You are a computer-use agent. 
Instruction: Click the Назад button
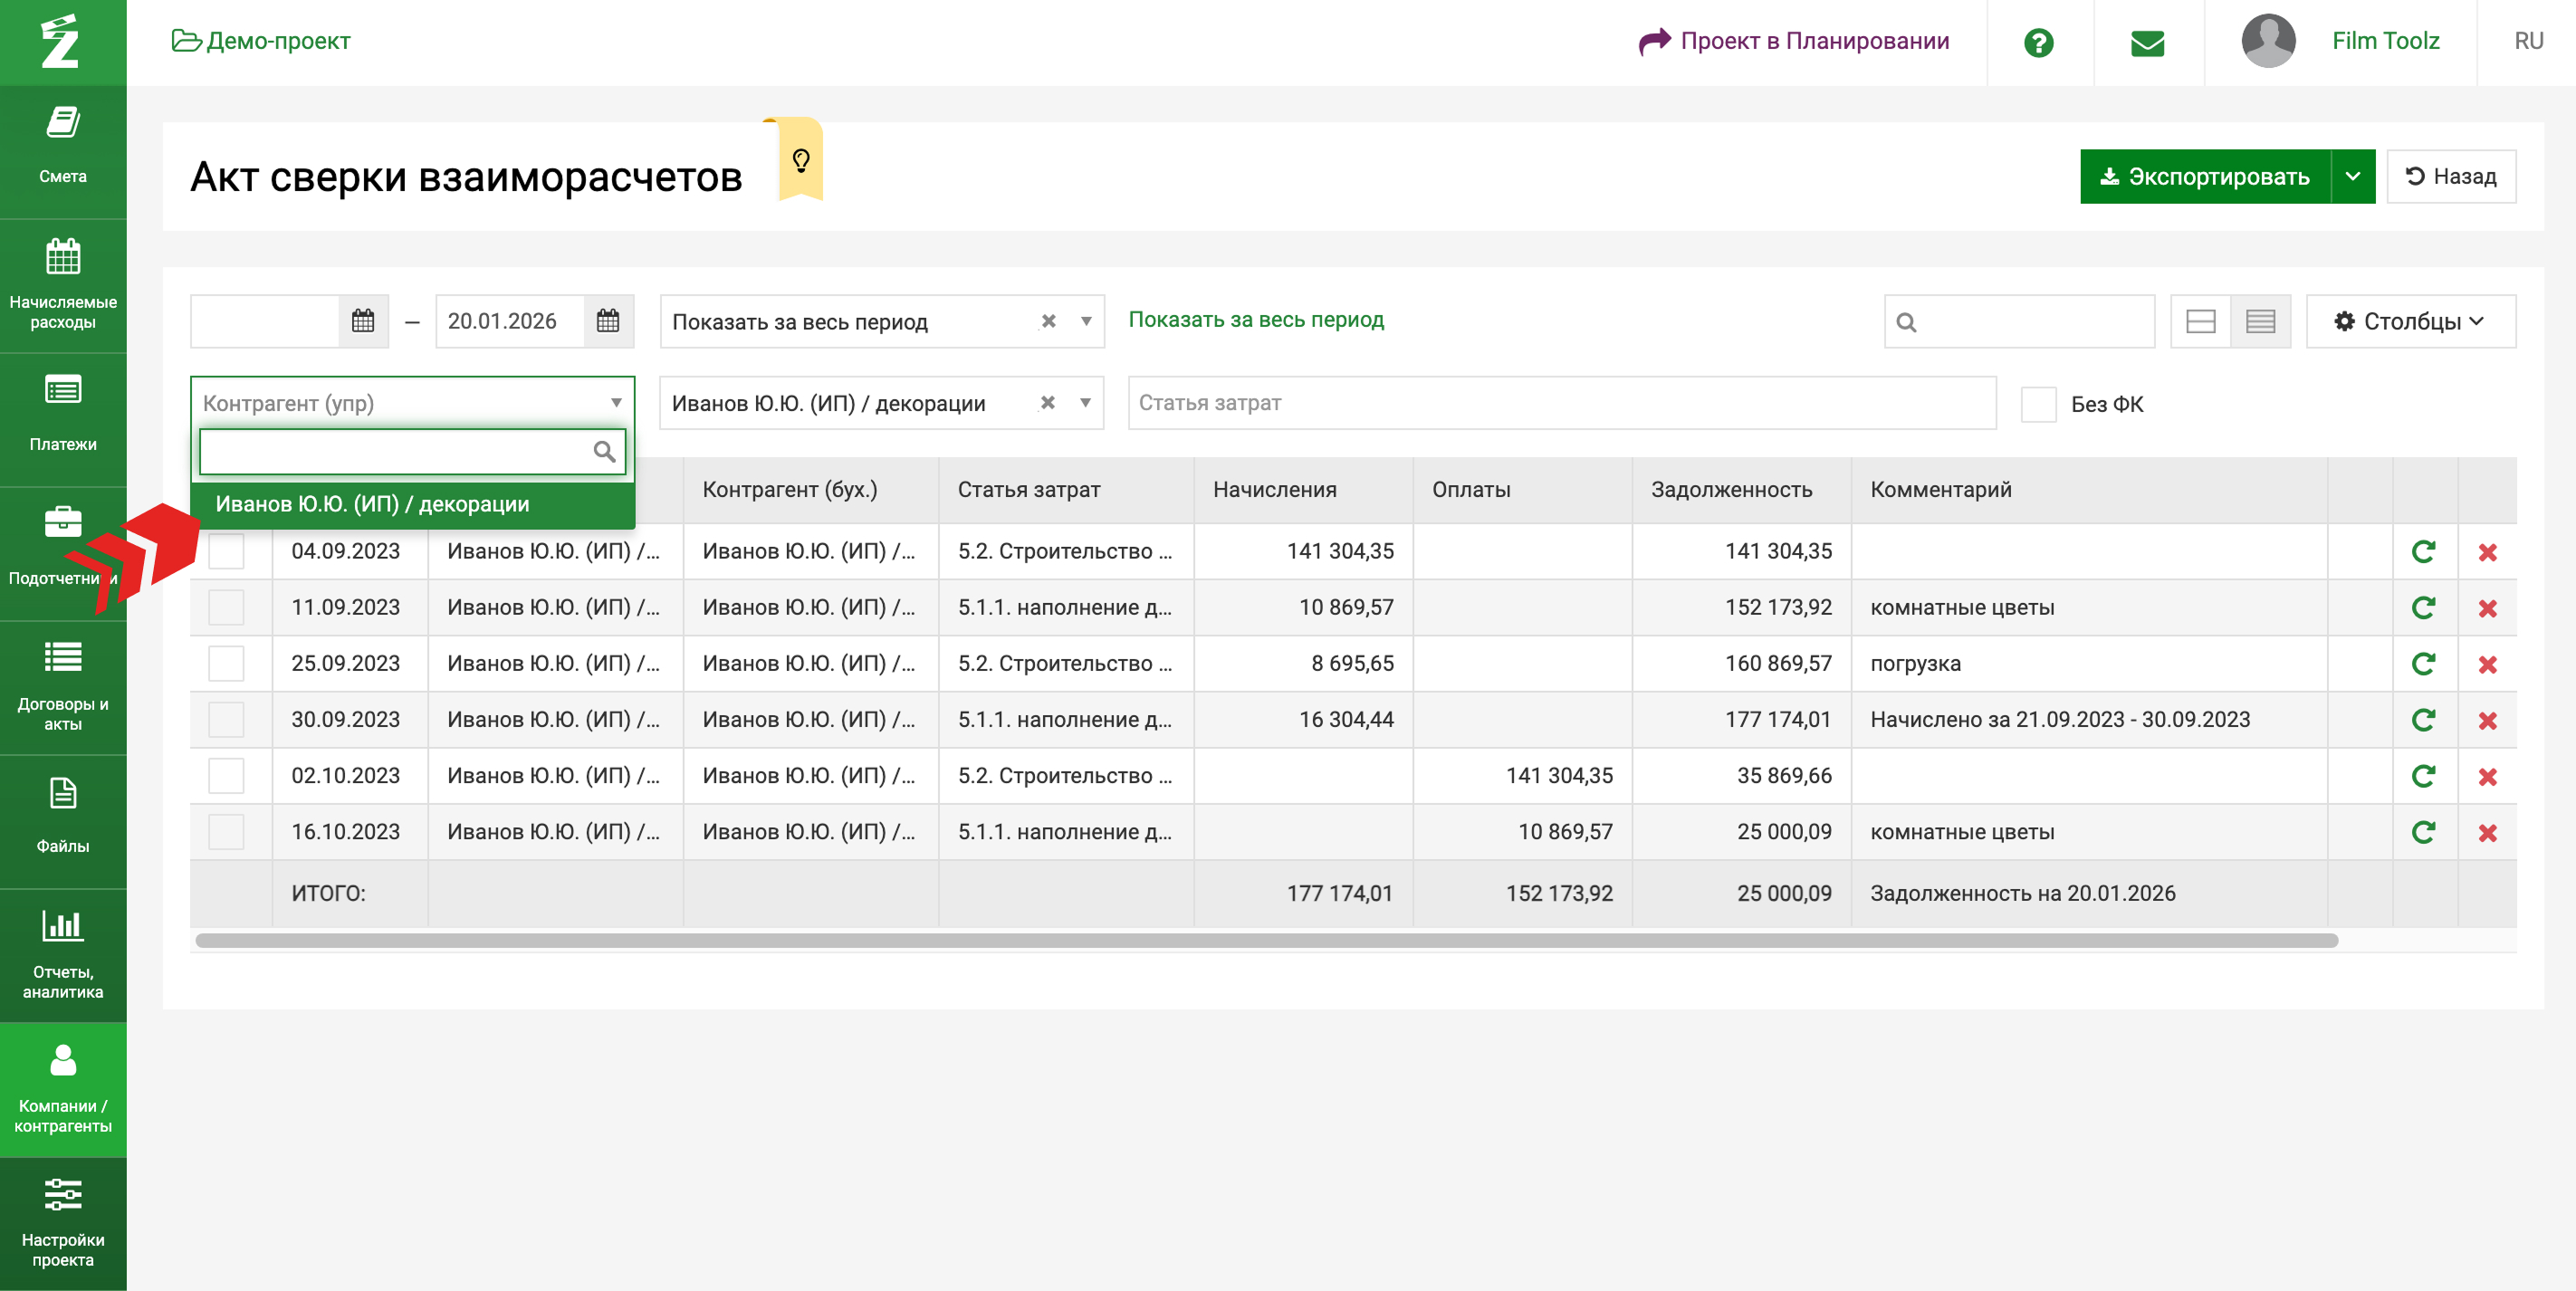click(2450, 176)
